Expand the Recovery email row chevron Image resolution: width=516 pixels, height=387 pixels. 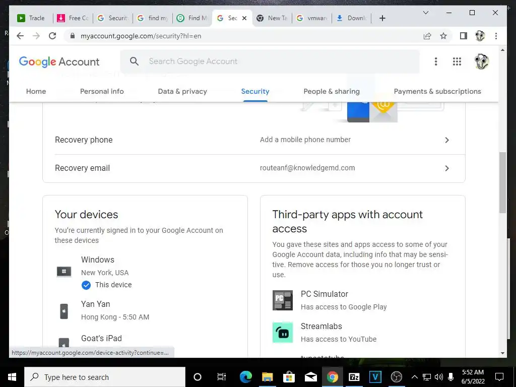pyautogui.click(x=446, y=168)
